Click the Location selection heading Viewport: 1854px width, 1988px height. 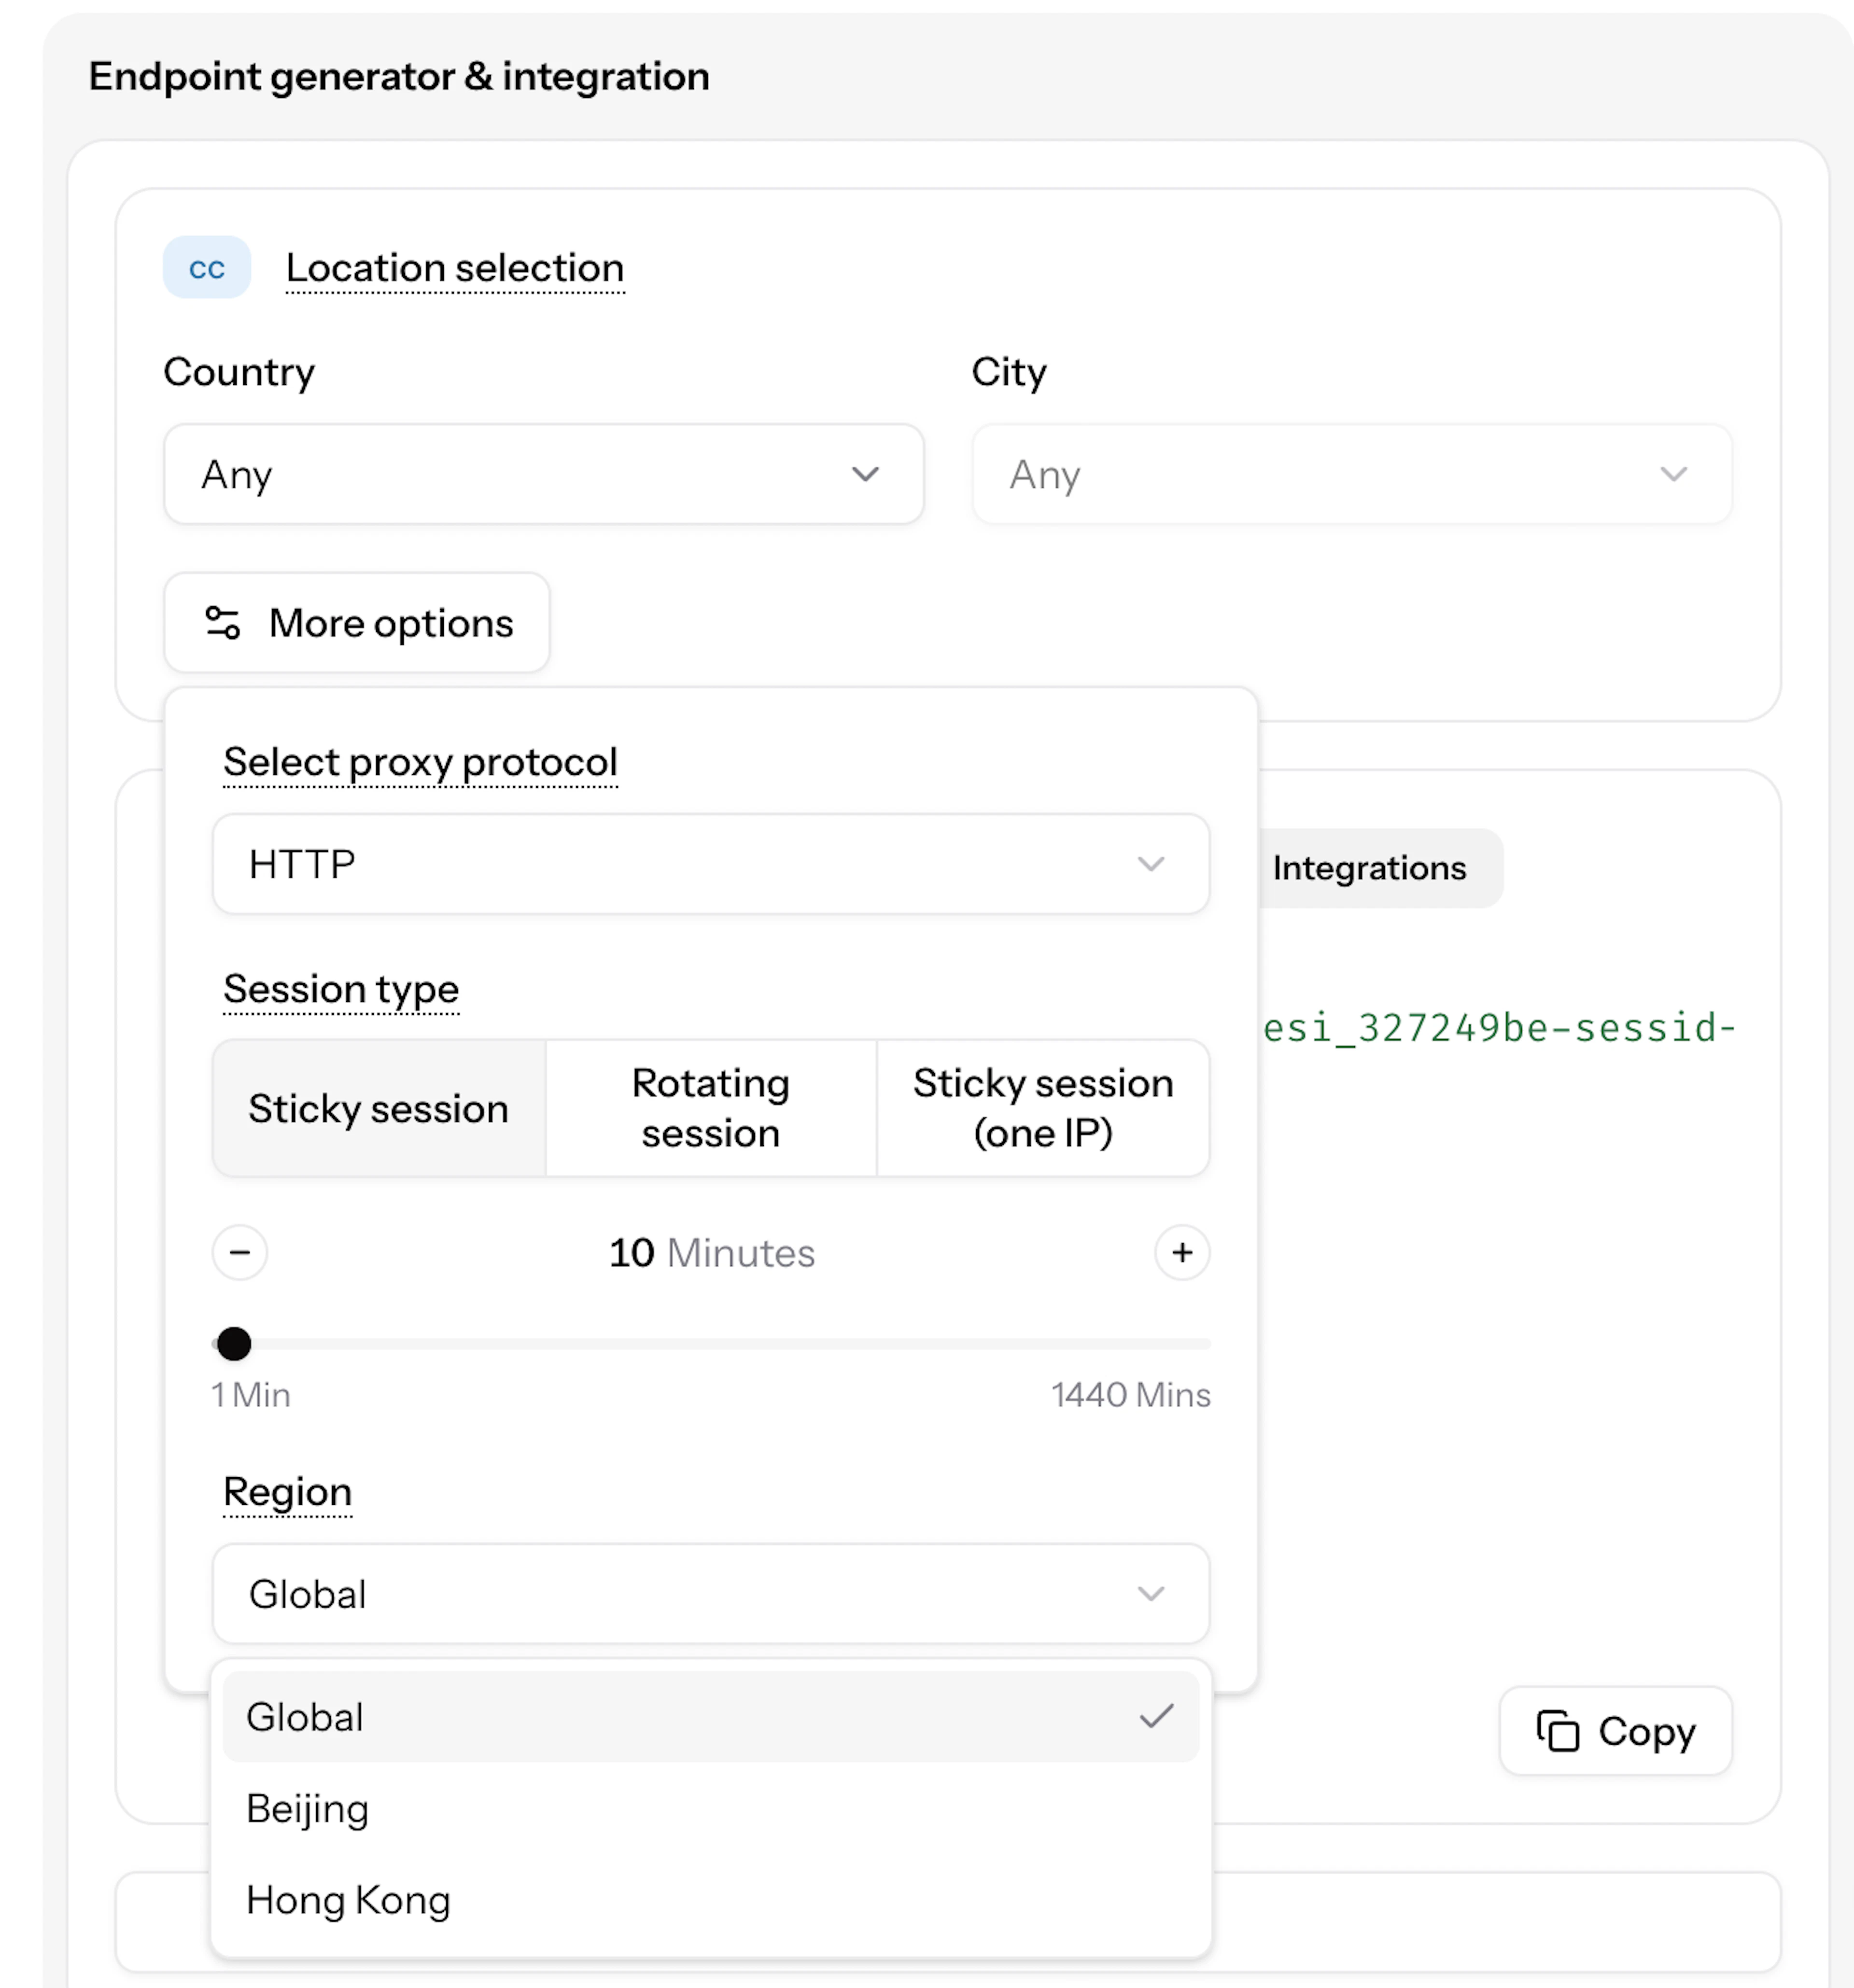[x=455, y=268]
